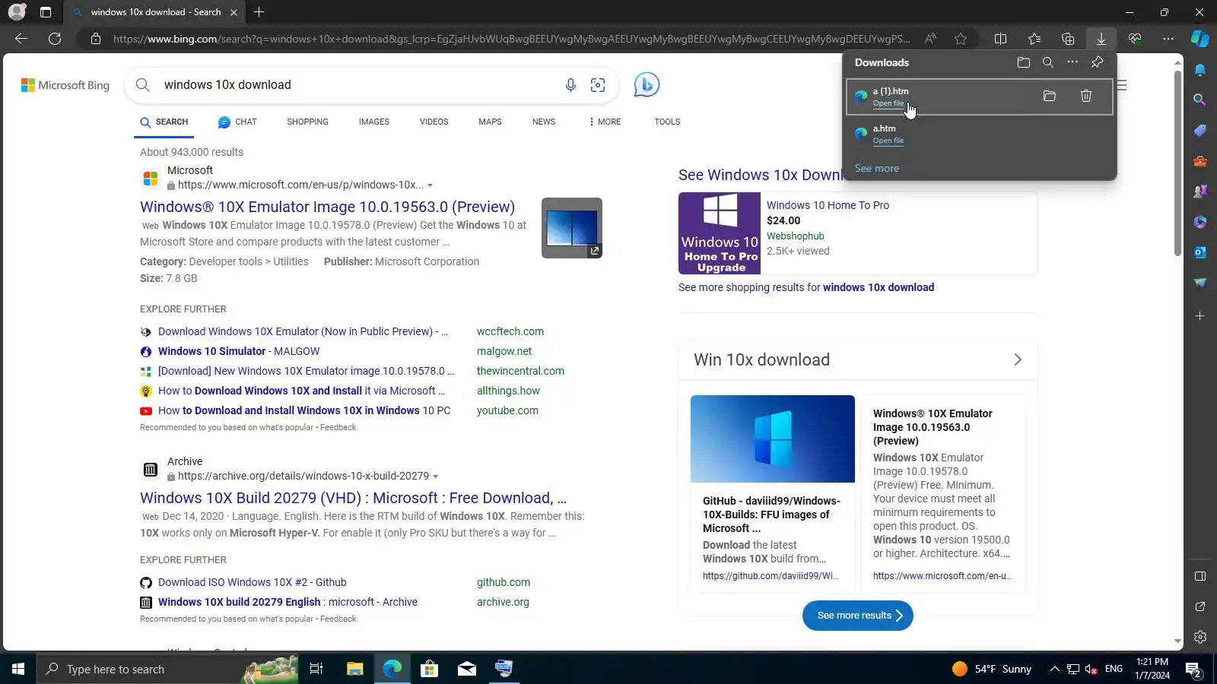Pin the Downloads panel
The height and width of the screenshot is (684, 1217).
1097,62
